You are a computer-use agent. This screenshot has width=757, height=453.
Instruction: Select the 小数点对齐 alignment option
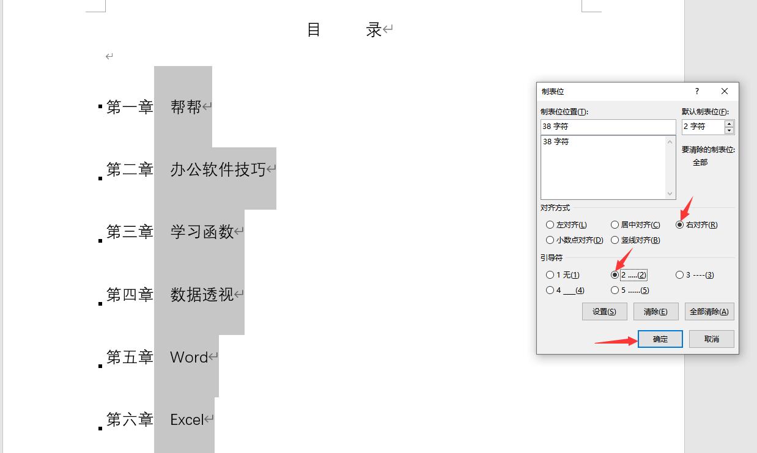(550, 240)
